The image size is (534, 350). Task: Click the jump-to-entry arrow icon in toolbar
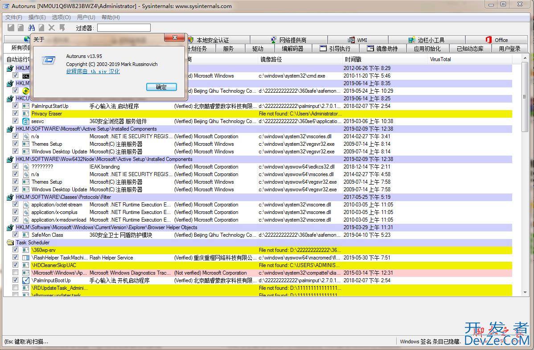pos(62,28)
